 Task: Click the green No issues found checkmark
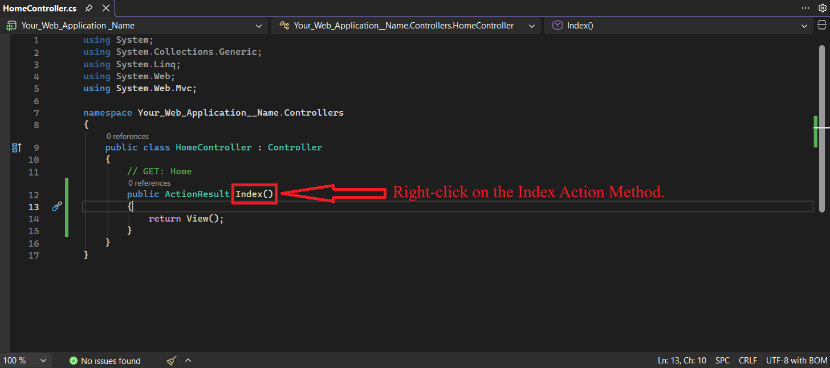tap(73, 361)
